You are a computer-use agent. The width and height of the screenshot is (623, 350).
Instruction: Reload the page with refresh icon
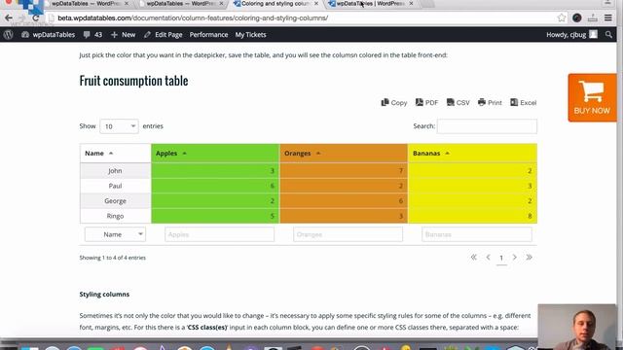(x=36, y=17)
